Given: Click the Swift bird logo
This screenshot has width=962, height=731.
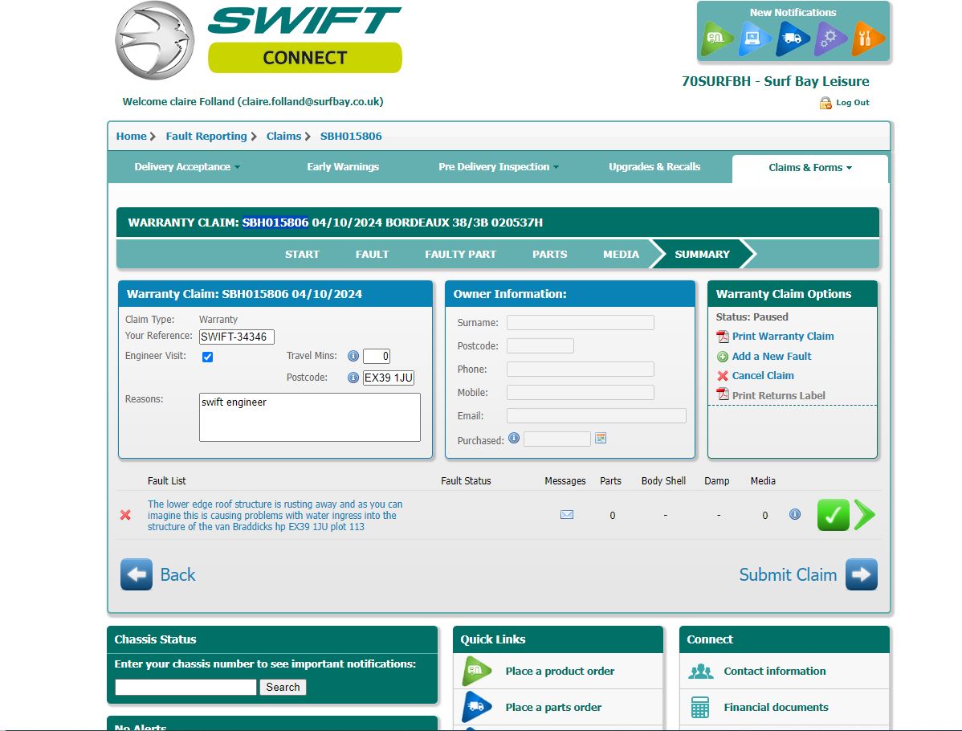Looking at the screenshot, I should click(x=155, y=40).
